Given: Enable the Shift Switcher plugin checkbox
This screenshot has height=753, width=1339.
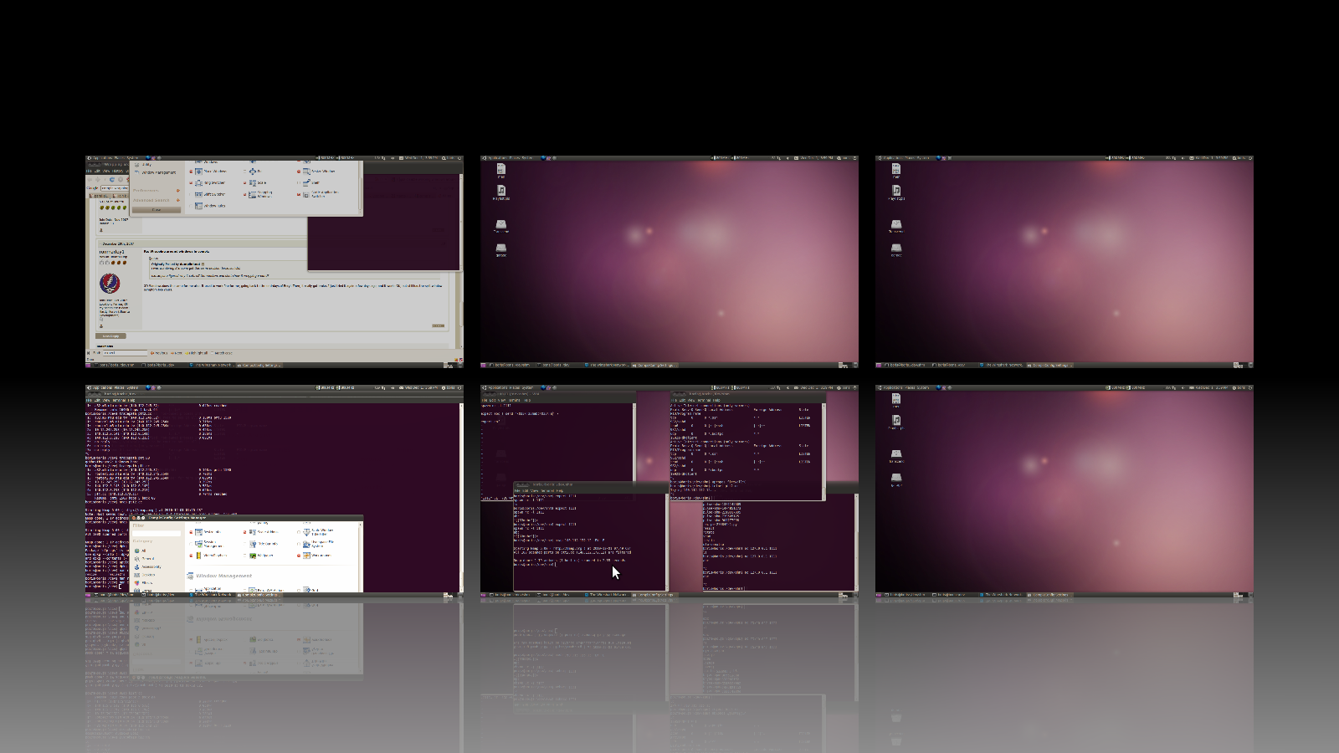Looking at the screenshot, I should coord(191,194).
